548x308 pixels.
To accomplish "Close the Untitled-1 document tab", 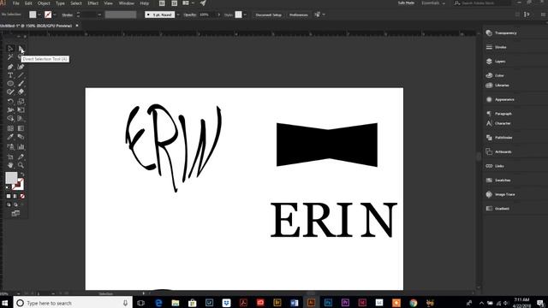I will (x=77, y=26).
